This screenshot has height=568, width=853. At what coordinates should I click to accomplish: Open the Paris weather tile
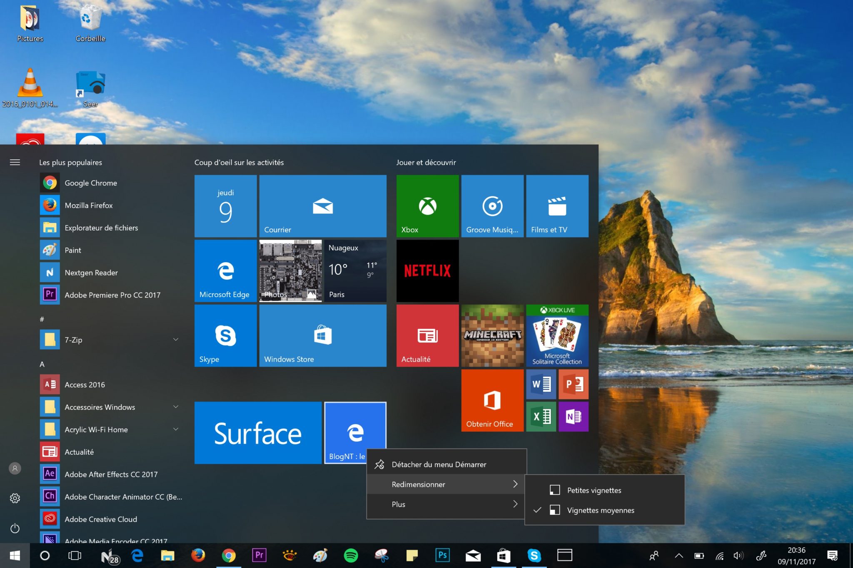point(355,271)
